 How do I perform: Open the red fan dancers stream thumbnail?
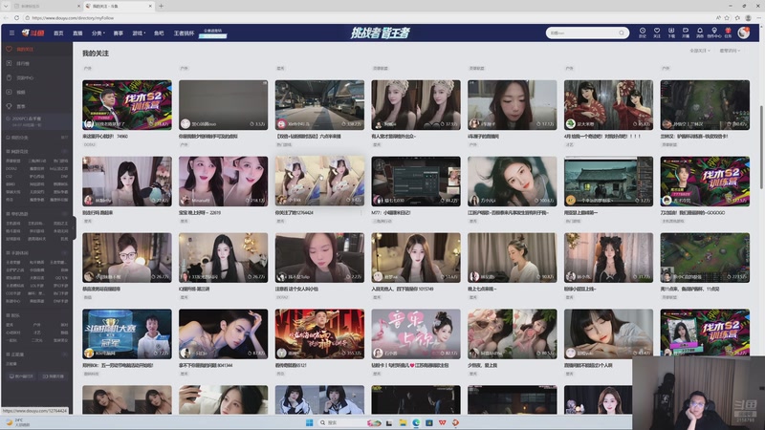click(x=608, y=105)
